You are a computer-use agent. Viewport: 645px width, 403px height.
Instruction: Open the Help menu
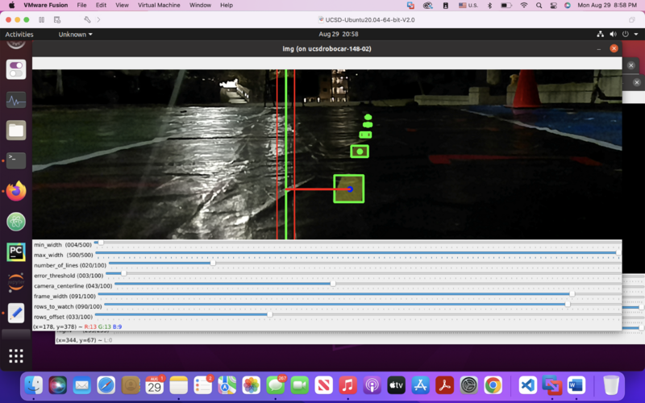coord(227,6)
